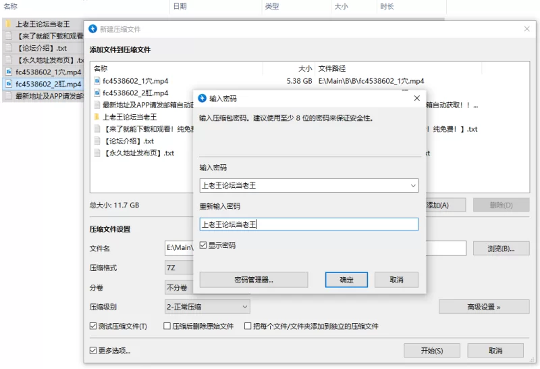
Task: Open the 压缩级别 dropdown showing 2-正常压缩
Action: pos(207,307)
